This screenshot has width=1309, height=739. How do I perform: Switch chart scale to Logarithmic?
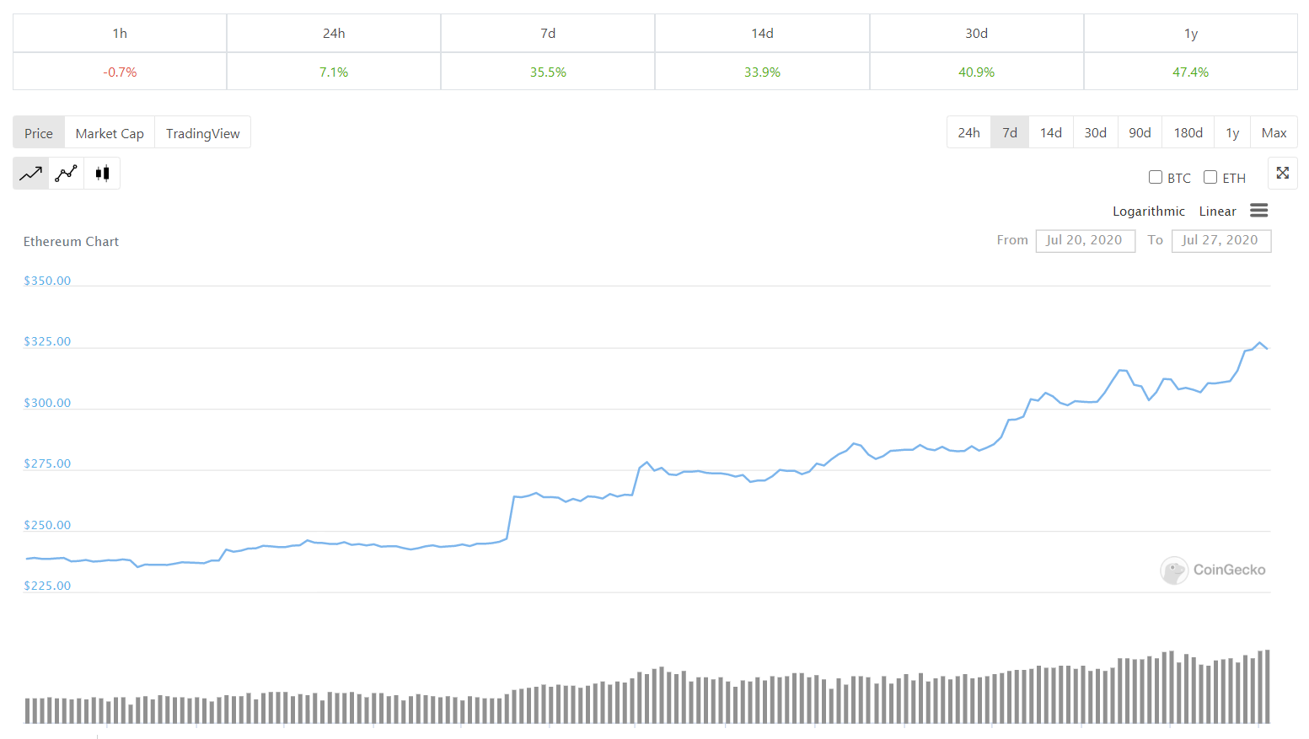[x=1148, y=212]
